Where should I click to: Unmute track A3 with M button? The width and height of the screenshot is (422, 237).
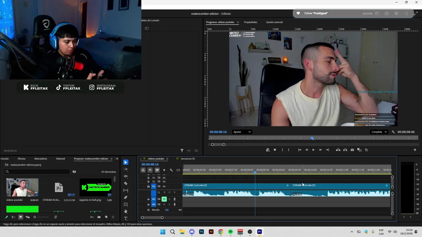(x=164, y=199)
